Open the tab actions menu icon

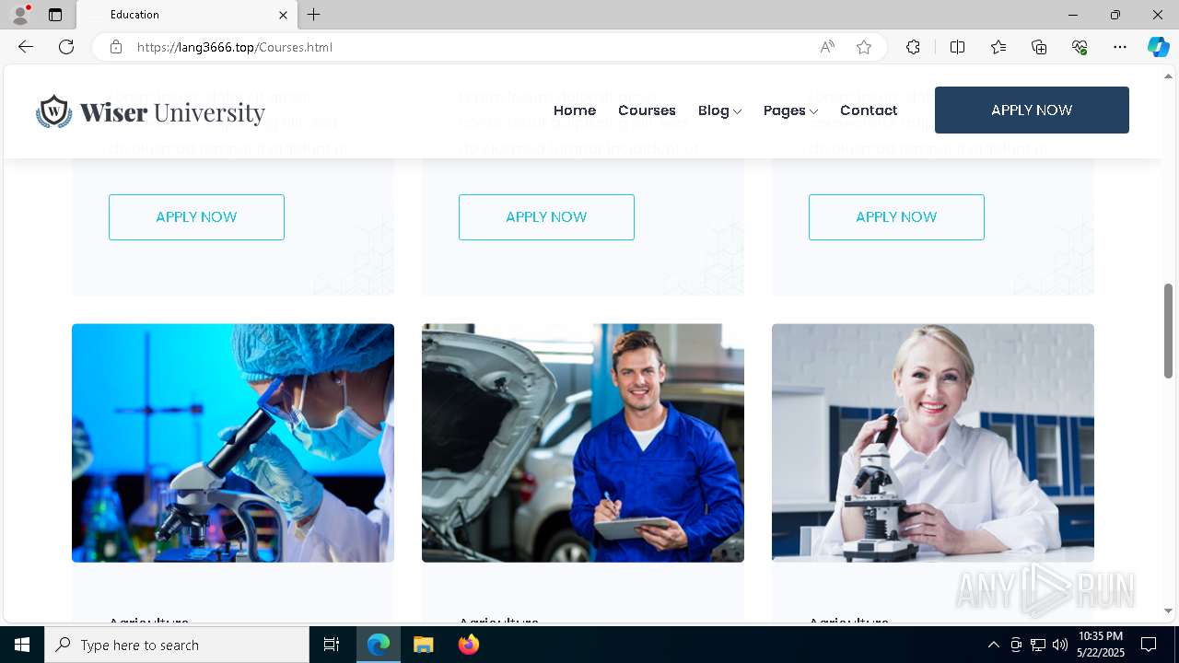(x=55, y=15)
